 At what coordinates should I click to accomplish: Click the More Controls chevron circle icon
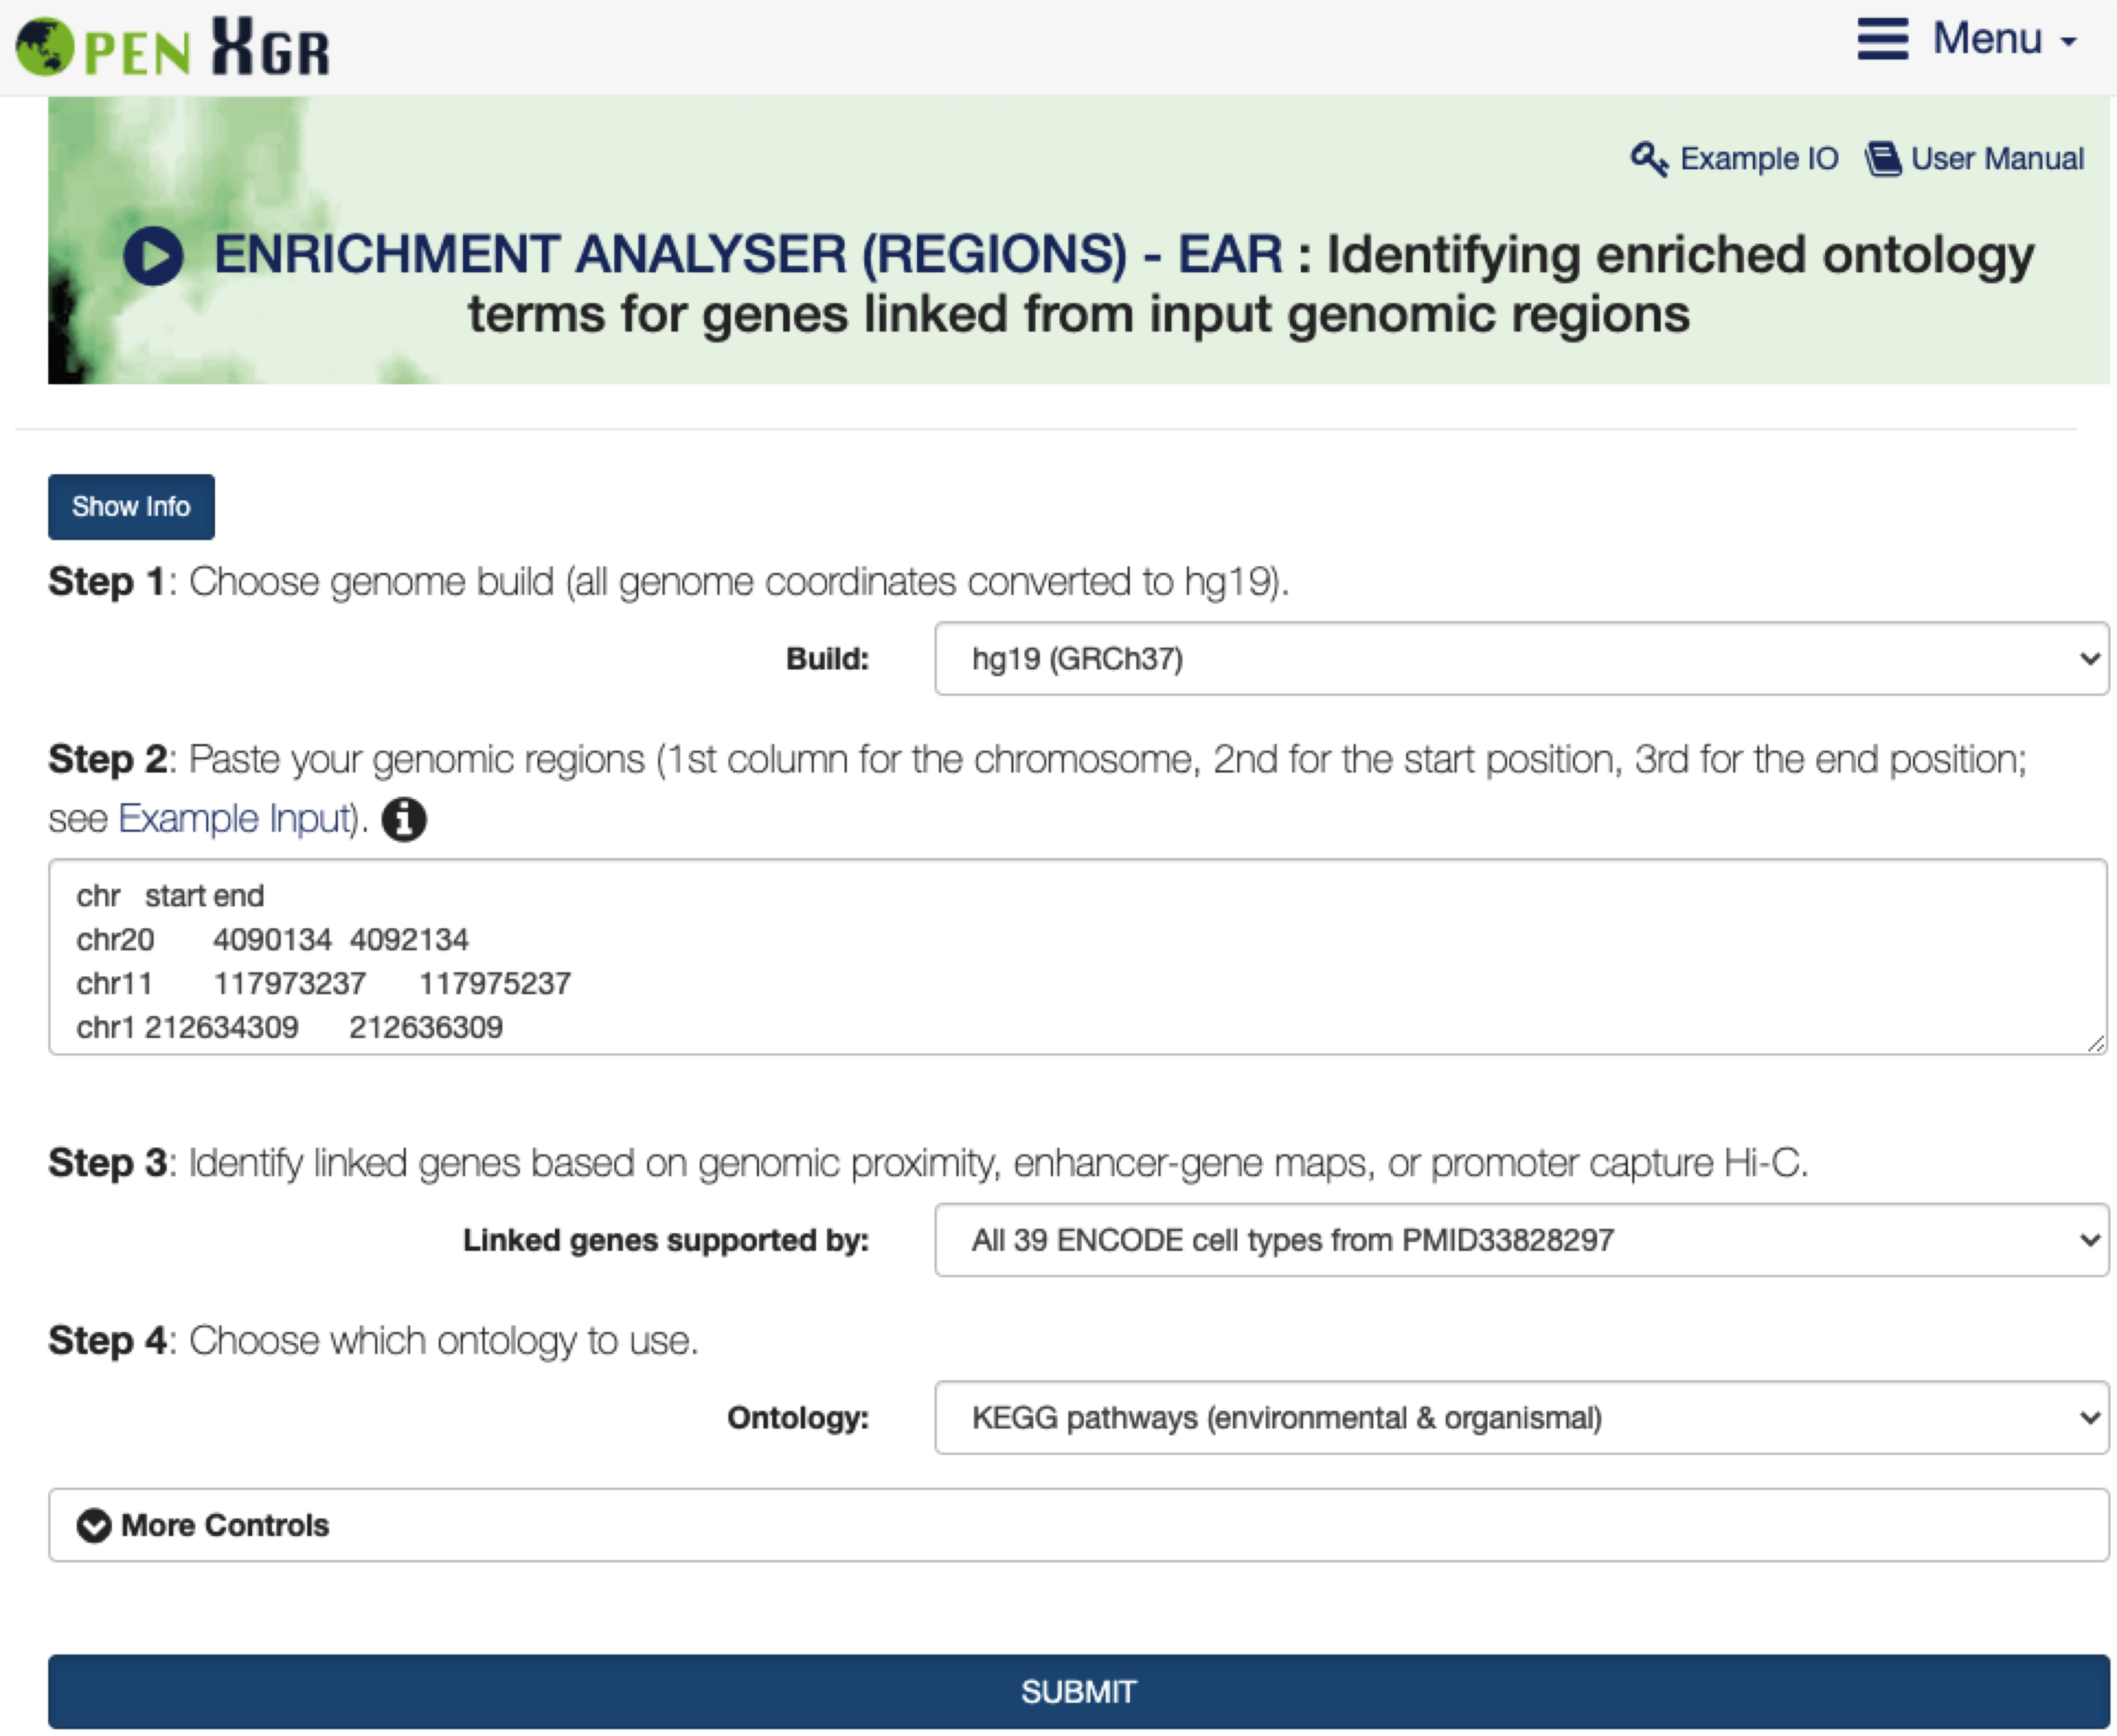[94, 1525]
